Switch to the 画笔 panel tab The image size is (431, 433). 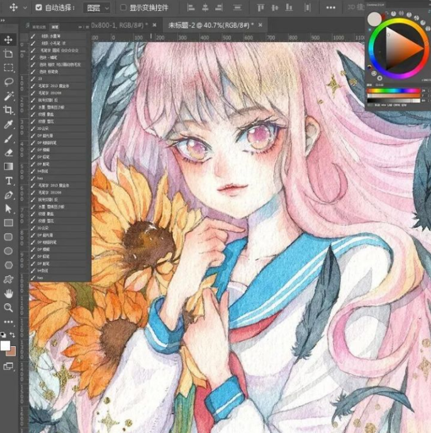(x=55, y=27)
